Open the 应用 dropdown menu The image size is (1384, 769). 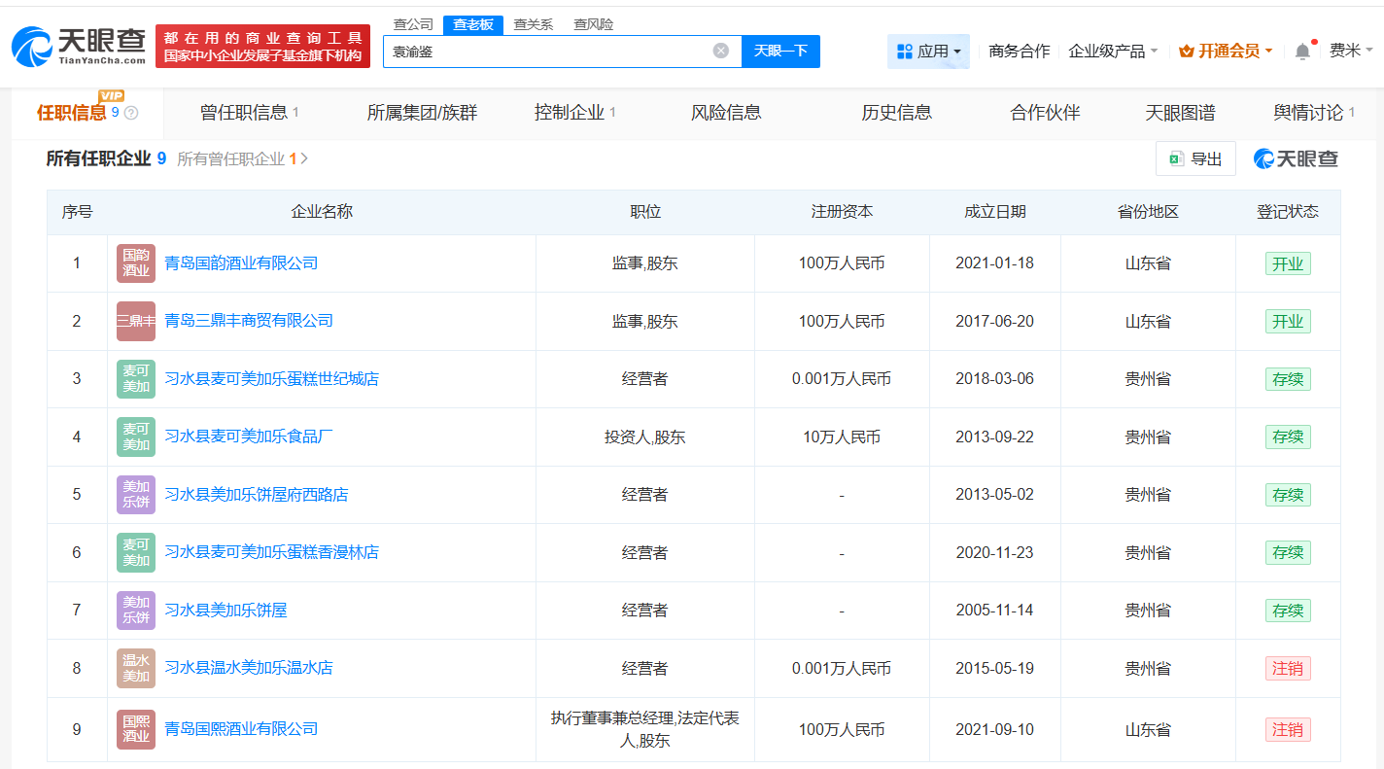928,52
